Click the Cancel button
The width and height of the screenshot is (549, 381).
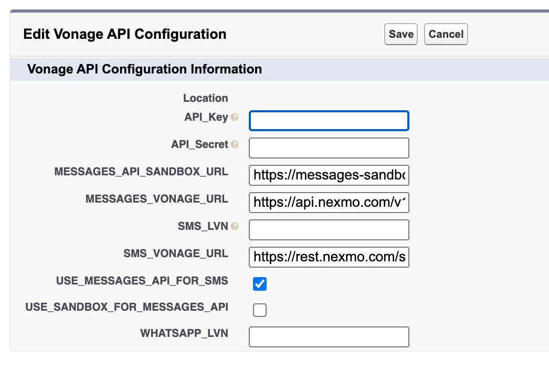coord(446,34)
